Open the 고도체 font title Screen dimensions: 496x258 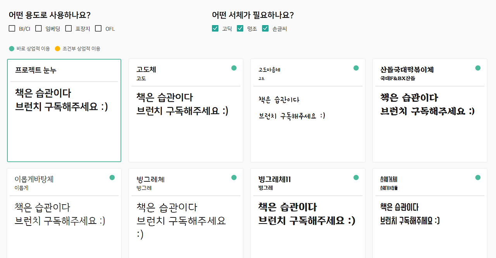[x=146, y=70]
